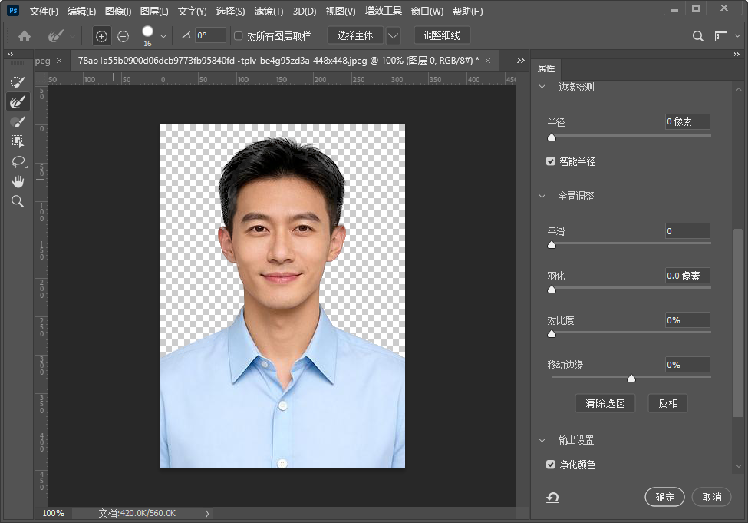The image size is (748, 523).
Task: Click the 羽化 slider handle
Action: pyautogui.click(x=552, y=290)
